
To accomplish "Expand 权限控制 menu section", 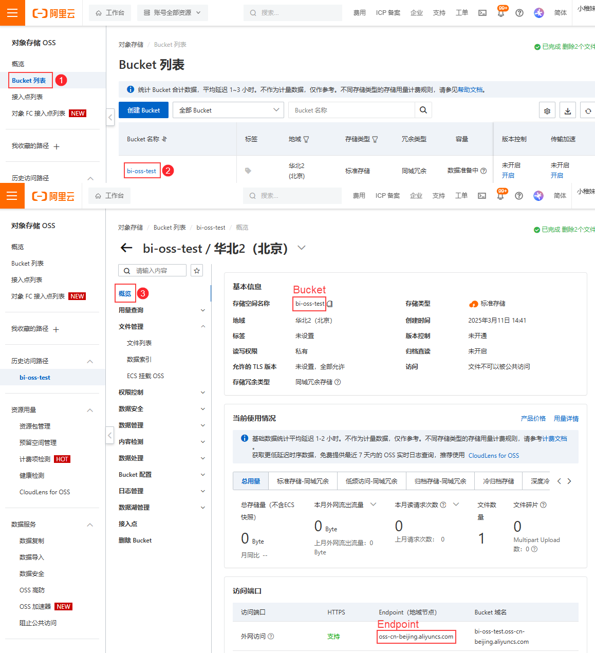I will 203,393.
